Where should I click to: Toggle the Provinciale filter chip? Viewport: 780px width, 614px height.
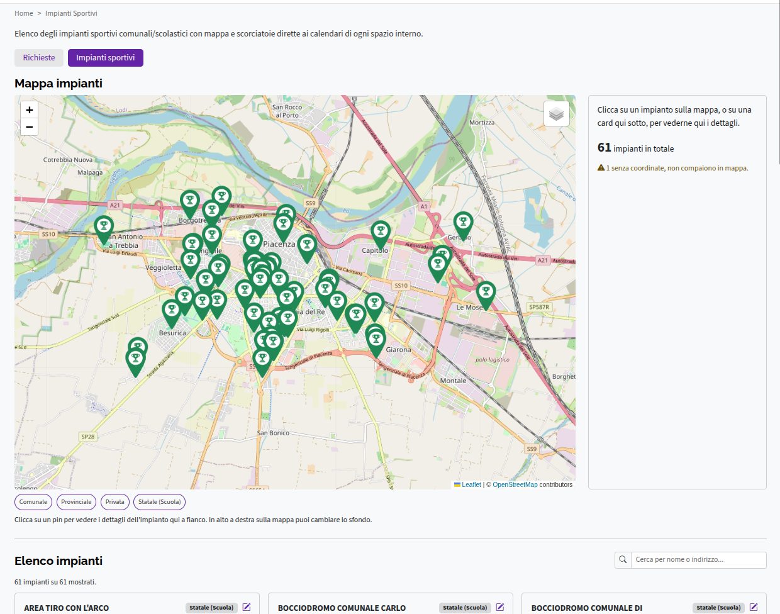tap(77, 502)
